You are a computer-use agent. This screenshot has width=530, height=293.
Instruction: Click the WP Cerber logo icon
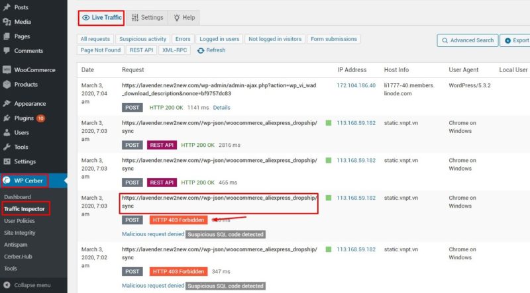7,181
